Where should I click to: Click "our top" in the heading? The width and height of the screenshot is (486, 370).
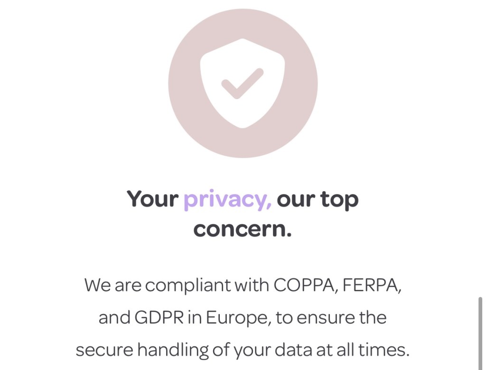(318, 199)
